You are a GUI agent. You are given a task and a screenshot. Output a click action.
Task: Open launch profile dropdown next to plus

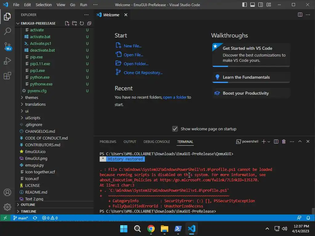click(x=269, y=141)
